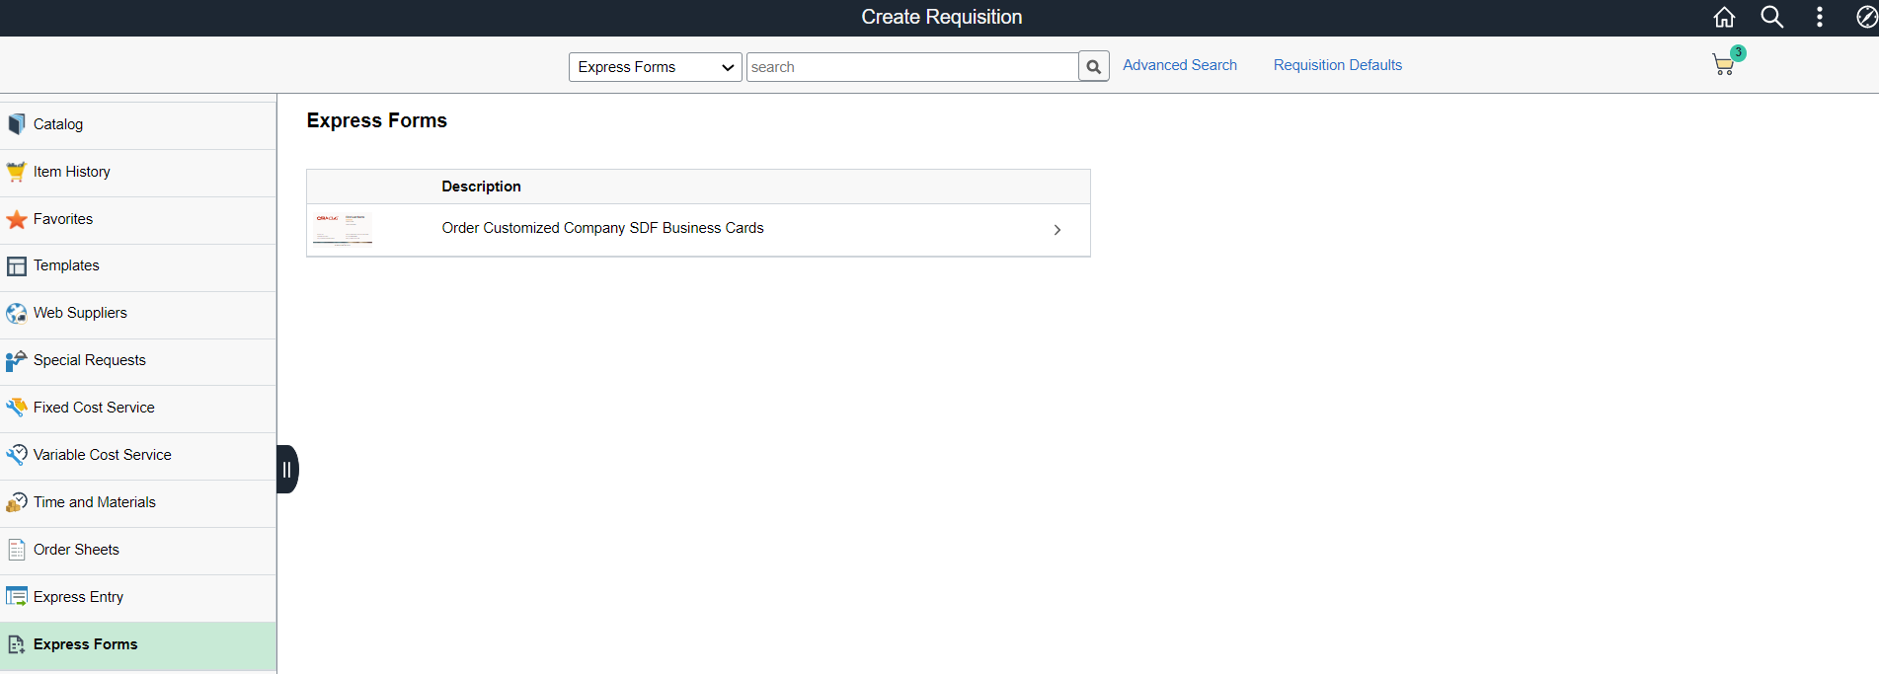Select Catalog in the side menu
Screen dimensions: 1879x674
pos(138,125)
